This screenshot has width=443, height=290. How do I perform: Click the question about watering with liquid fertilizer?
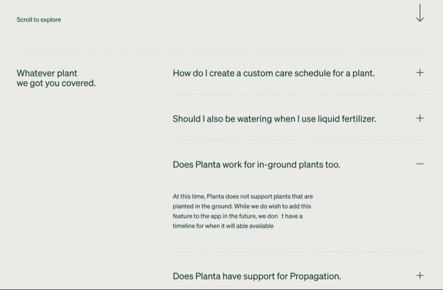pos(274,119)
